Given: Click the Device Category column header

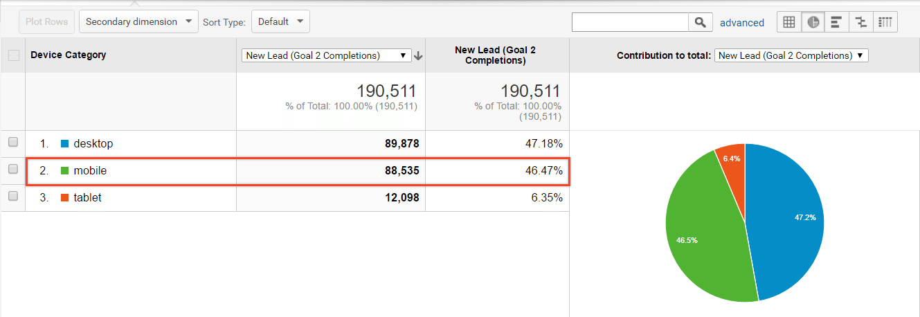Looking at the screenshot, I should (69, 55).
